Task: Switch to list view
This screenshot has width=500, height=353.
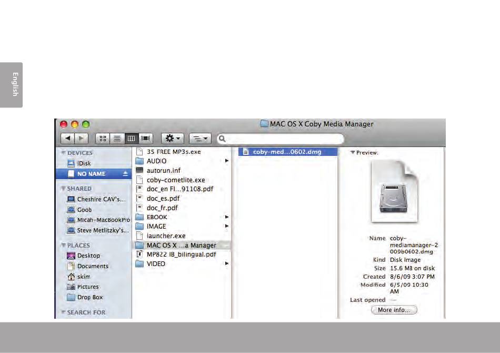Action: 117,138
